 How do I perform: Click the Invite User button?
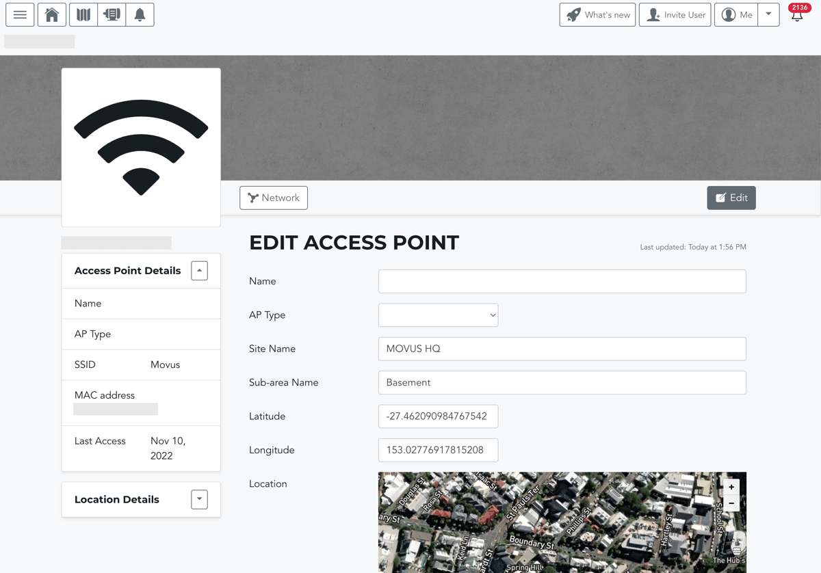click(x=675, y=14)
